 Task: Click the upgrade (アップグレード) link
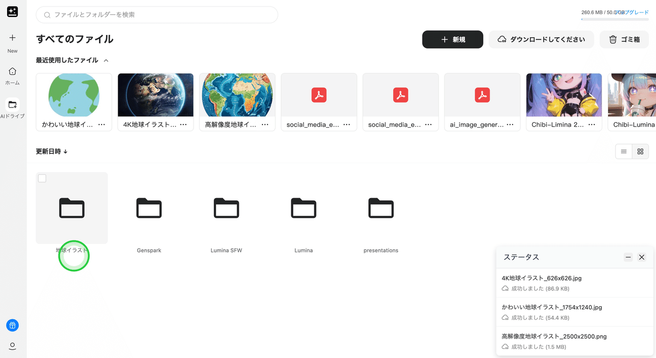634,12
